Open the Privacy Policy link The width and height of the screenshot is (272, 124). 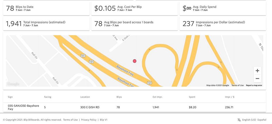click(89, 120)
